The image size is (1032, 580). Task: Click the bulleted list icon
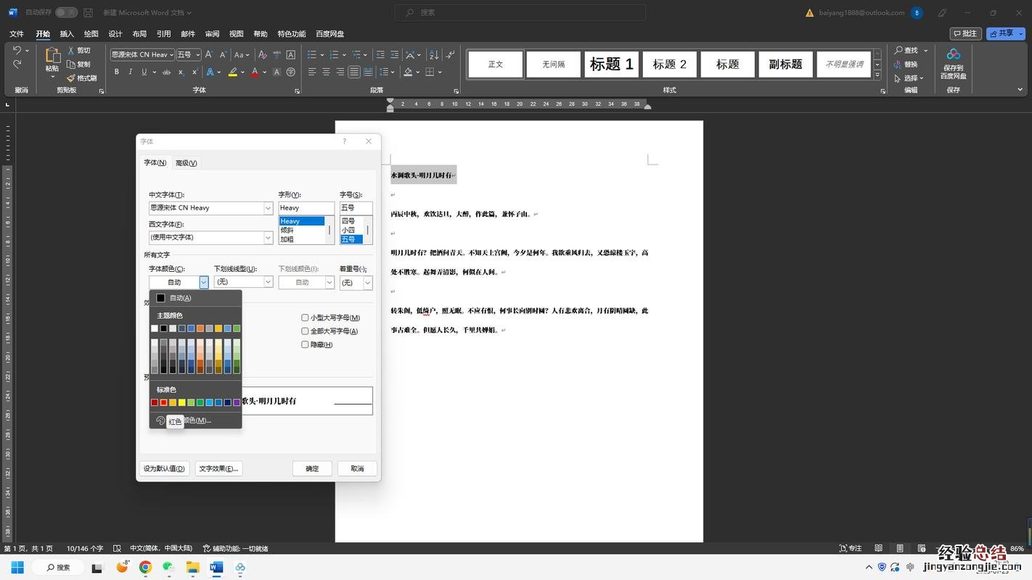click(312, 54)
